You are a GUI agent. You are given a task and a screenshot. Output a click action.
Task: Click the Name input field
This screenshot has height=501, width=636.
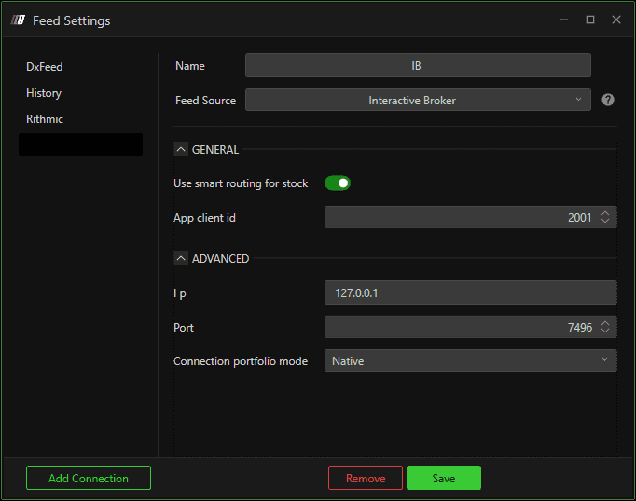418,65
